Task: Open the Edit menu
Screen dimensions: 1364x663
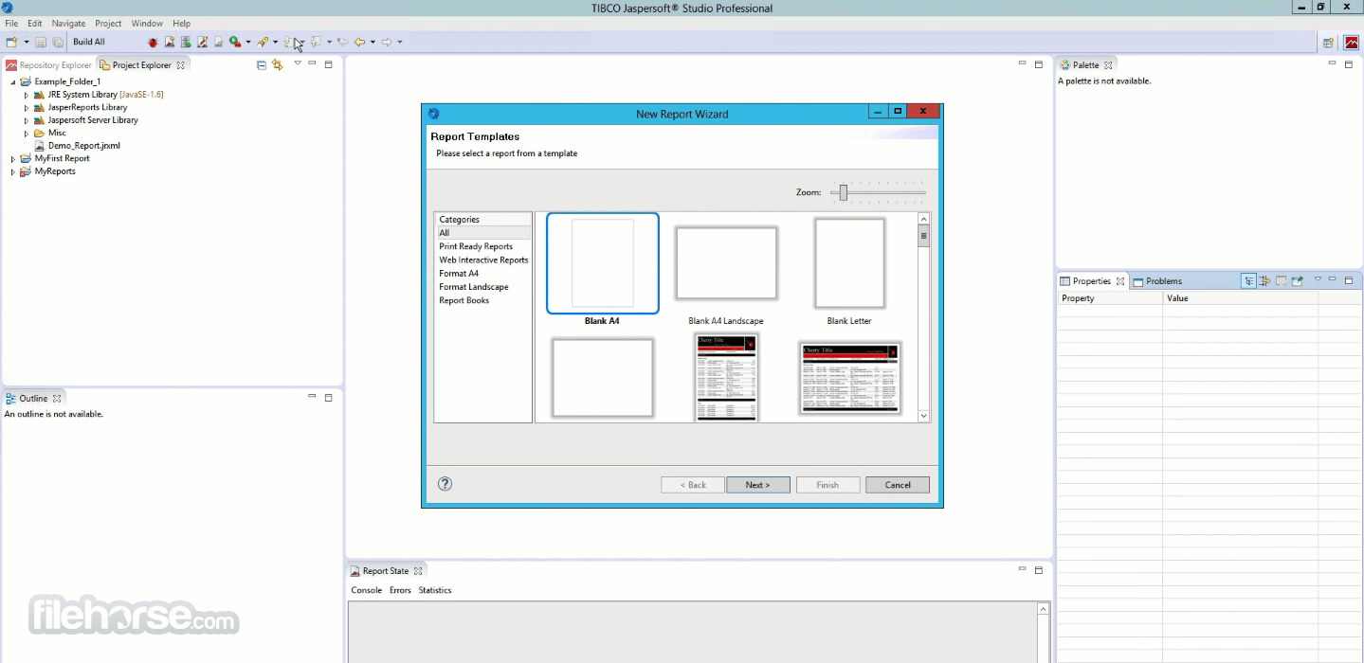Action: [35, 23]
